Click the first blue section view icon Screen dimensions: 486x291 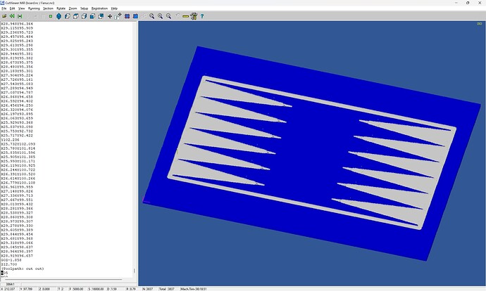click(x=127, y=16)
